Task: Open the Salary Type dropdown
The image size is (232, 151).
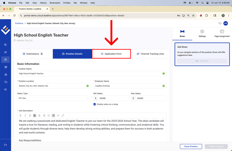Action: point(54,98)
